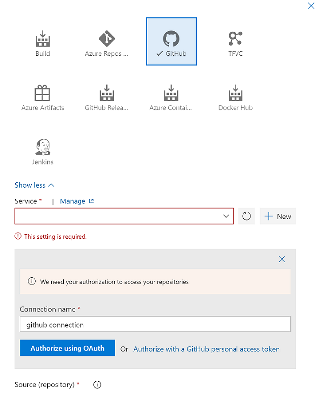Screen dimensions: 315x397
Task: Pick Docker Hub as source type
Action: (x=236, y=98)
